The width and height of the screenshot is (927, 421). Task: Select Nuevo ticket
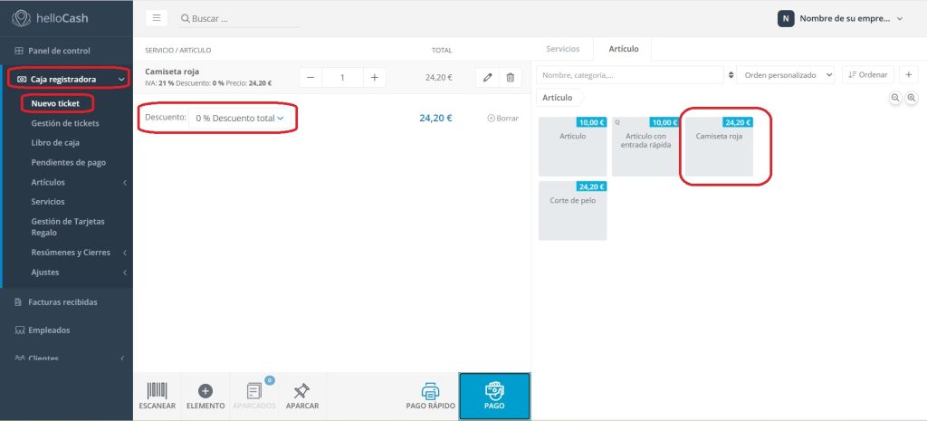(55, 103)
